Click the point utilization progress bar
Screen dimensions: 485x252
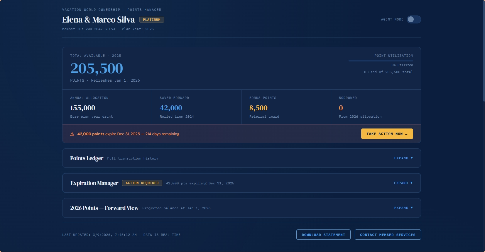coord(381,61)
